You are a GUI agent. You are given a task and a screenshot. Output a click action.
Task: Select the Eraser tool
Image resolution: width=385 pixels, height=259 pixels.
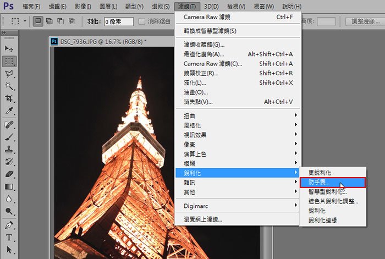point(9,174)
